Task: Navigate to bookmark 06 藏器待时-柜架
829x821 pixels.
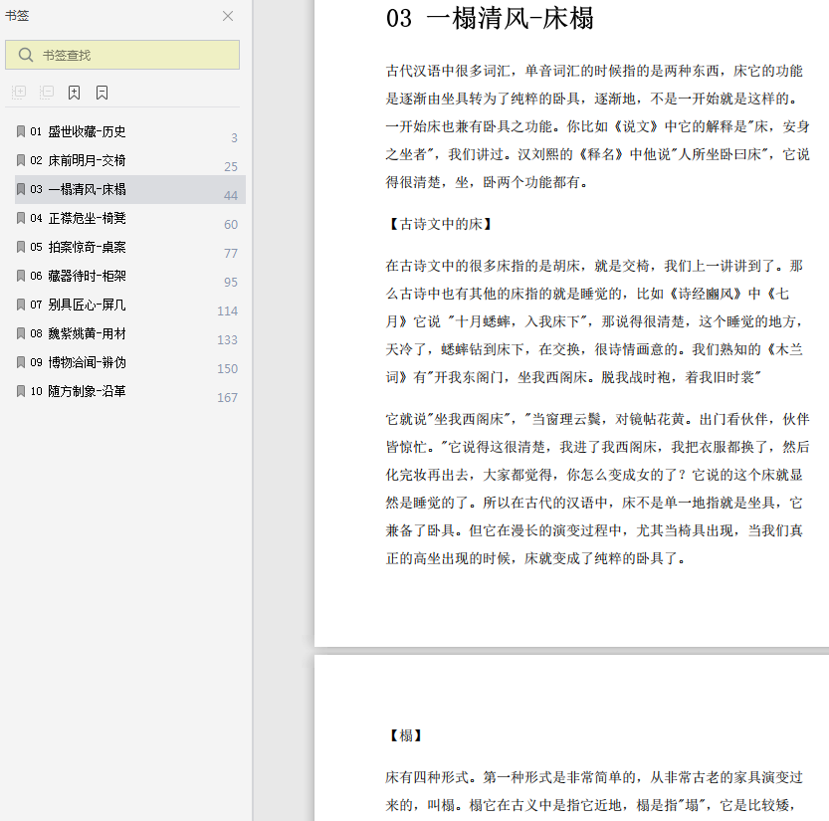Action: point(87,276)
